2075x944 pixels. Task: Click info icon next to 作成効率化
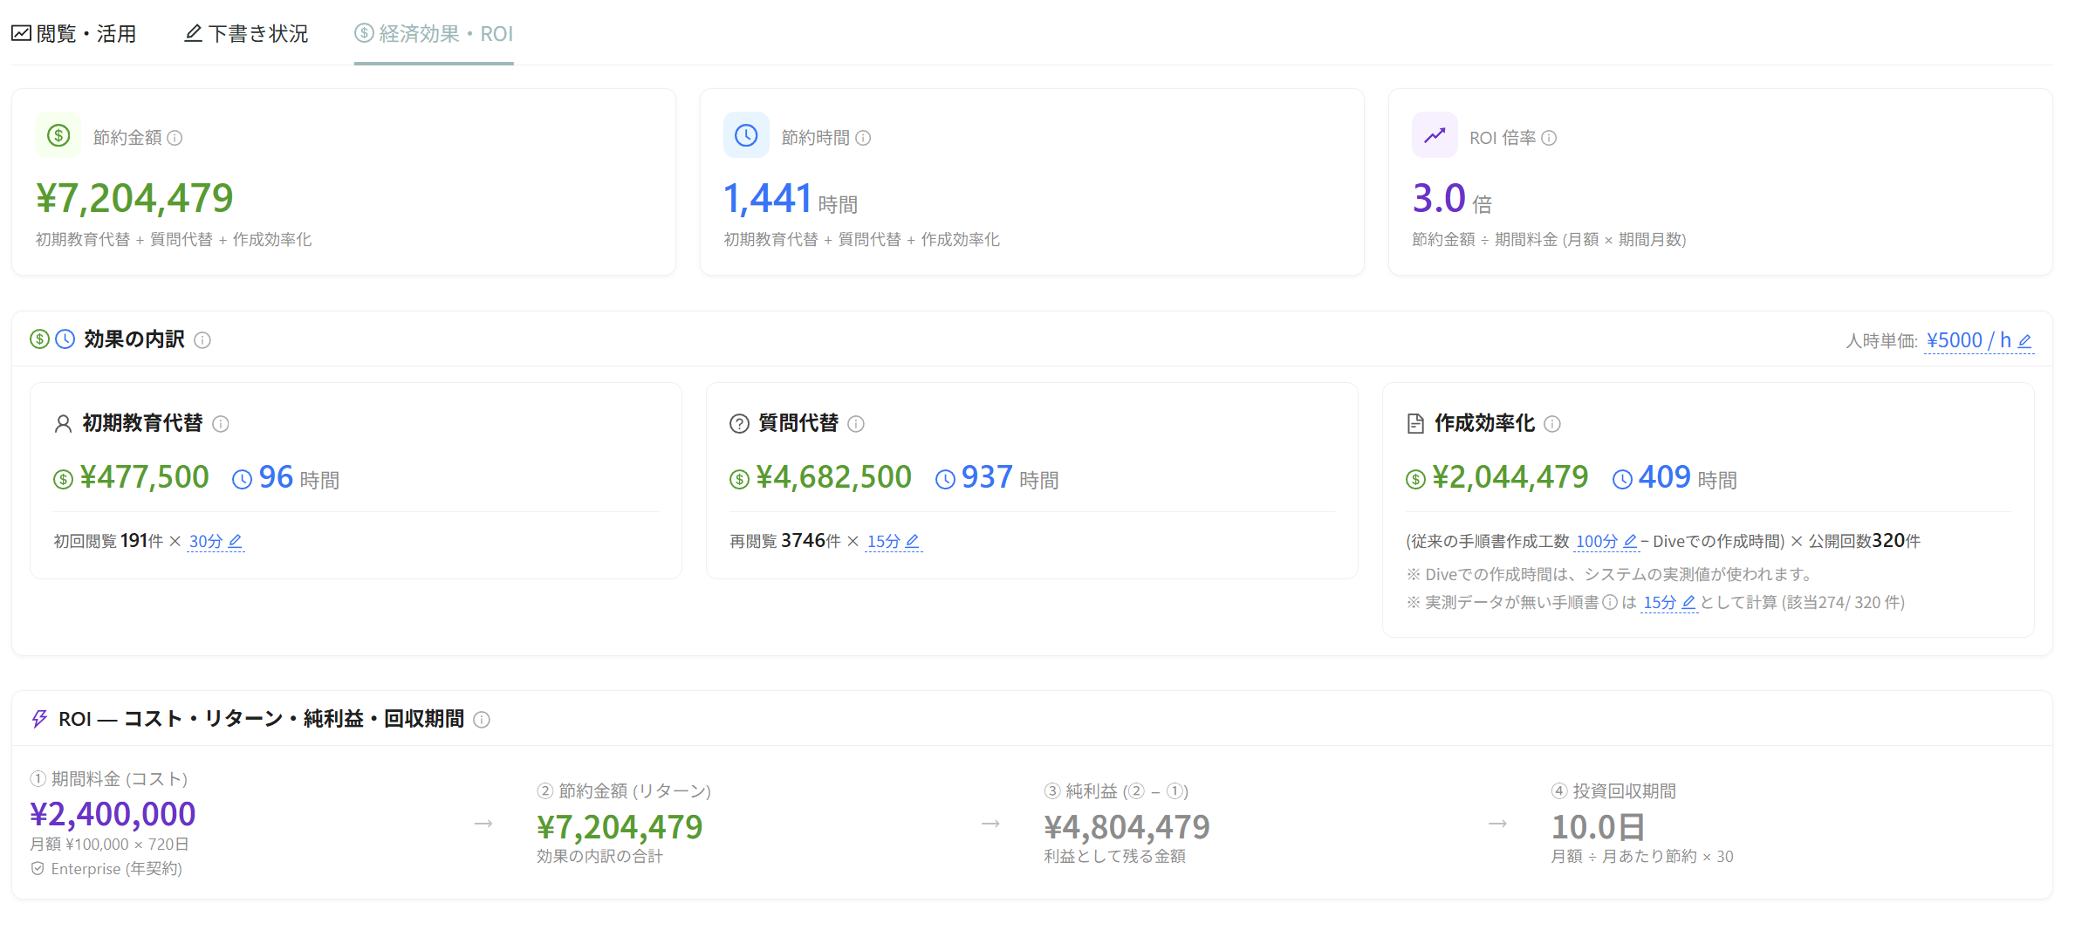pyautogui.click(x=1552, y=424)
